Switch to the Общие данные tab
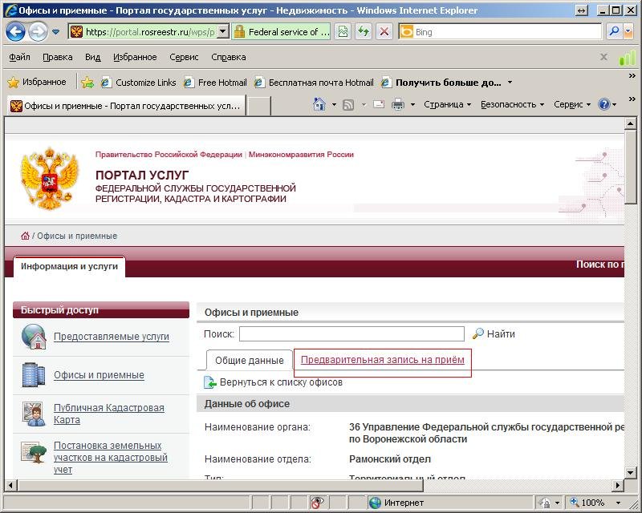The width and height of the screenshot is (642, 513). (x=249, y=361)
